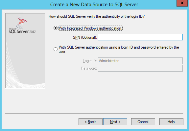Click the 'With Integrated Windows authentication' label
This screenshot has width=189, height=131.
pyautogui.click(x=90, y=28)
